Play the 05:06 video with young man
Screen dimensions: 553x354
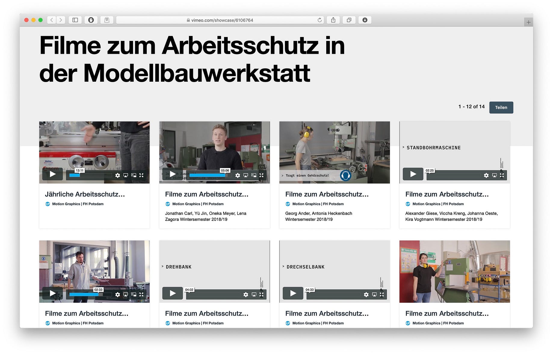point(173,174)
